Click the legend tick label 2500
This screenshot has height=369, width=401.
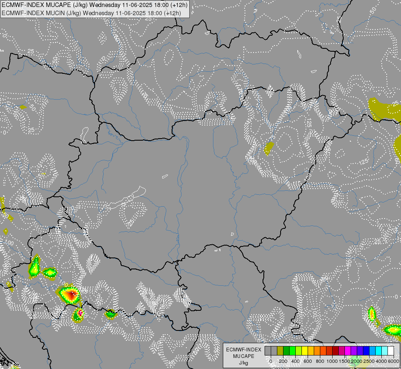pos(369,361)
